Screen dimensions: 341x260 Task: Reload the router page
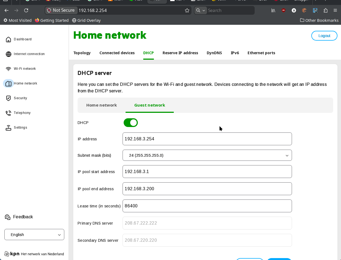pos(26,10)
